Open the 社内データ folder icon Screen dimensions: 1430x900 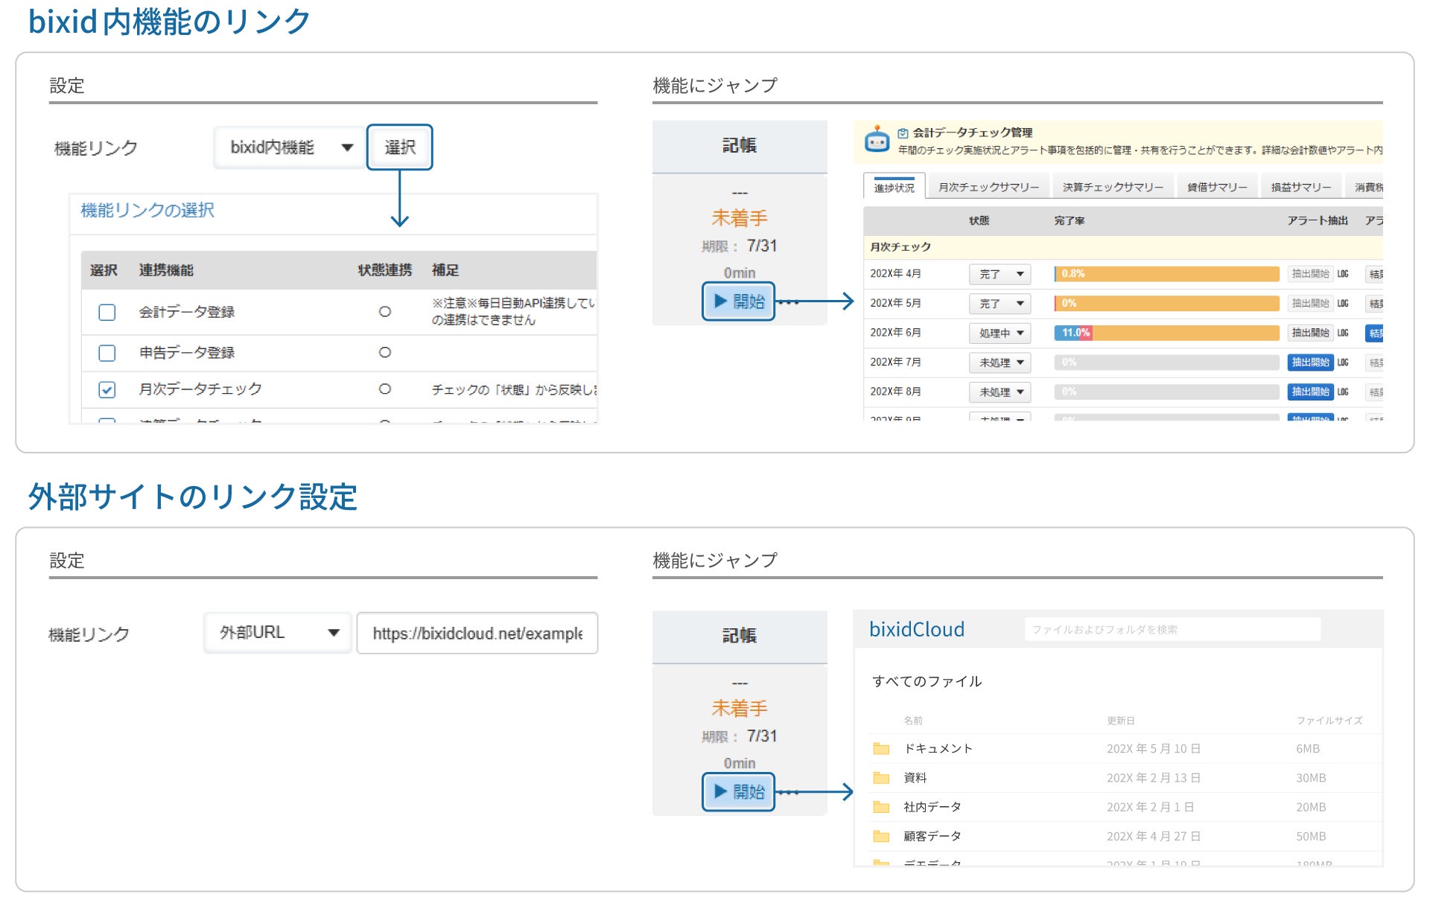click(x=881, y=806)
